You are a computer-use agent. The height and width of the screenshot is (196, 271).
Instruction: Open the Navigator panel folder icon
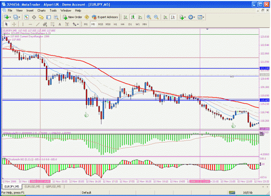pyautogui.click(x=41, y=17)
